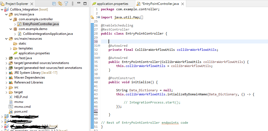Collapse the Collibra_Integration project node
This screenshot has height=131, width=268.
pyautogui.click(x=2, y=9)
